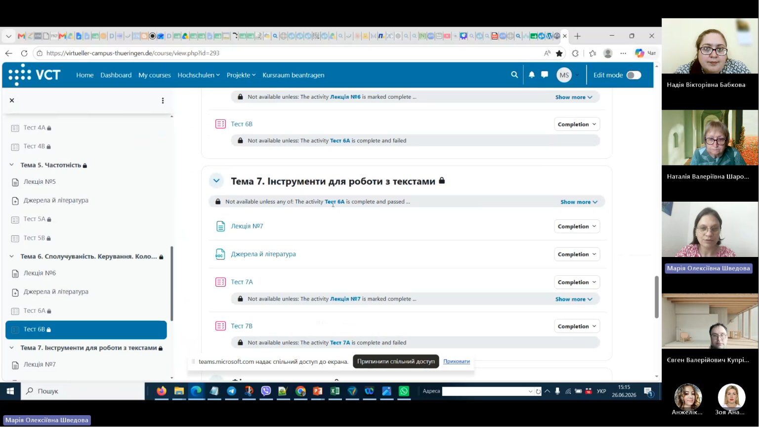
Task: Expand Show more under Тест 7A restriction
Action: (x=573, y=299)
